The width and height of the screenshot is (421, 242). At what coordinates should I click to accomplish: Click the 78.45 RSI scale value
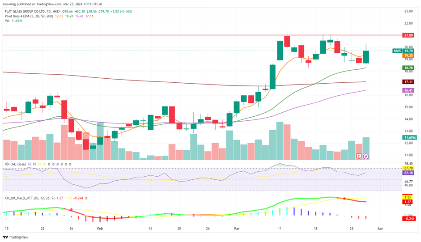tap(408, 163)
